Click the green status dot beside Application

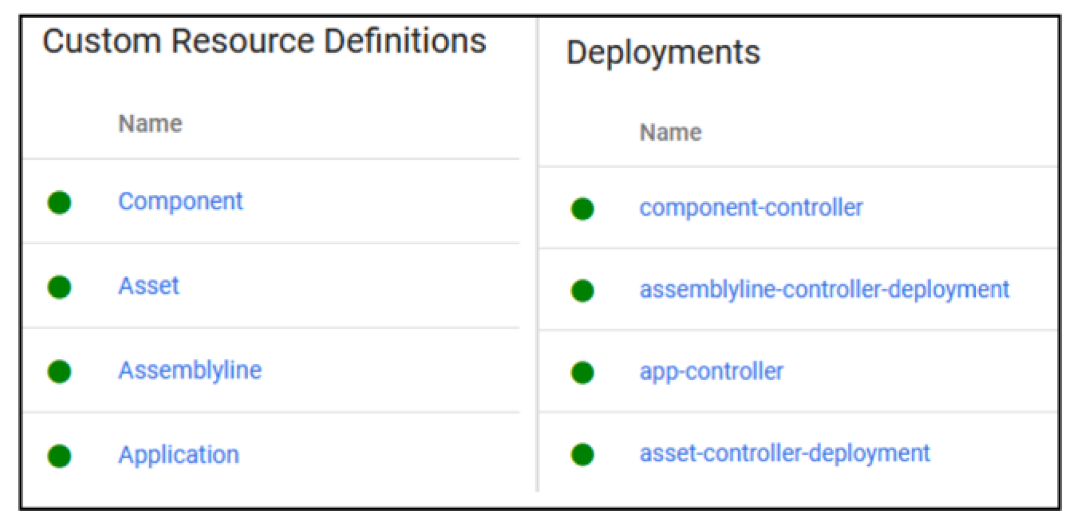[x=59, y=456]
